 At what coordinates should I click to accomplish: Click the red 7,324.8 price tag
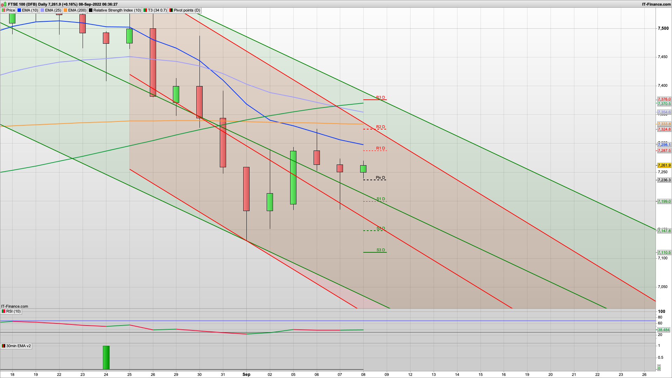664,129
